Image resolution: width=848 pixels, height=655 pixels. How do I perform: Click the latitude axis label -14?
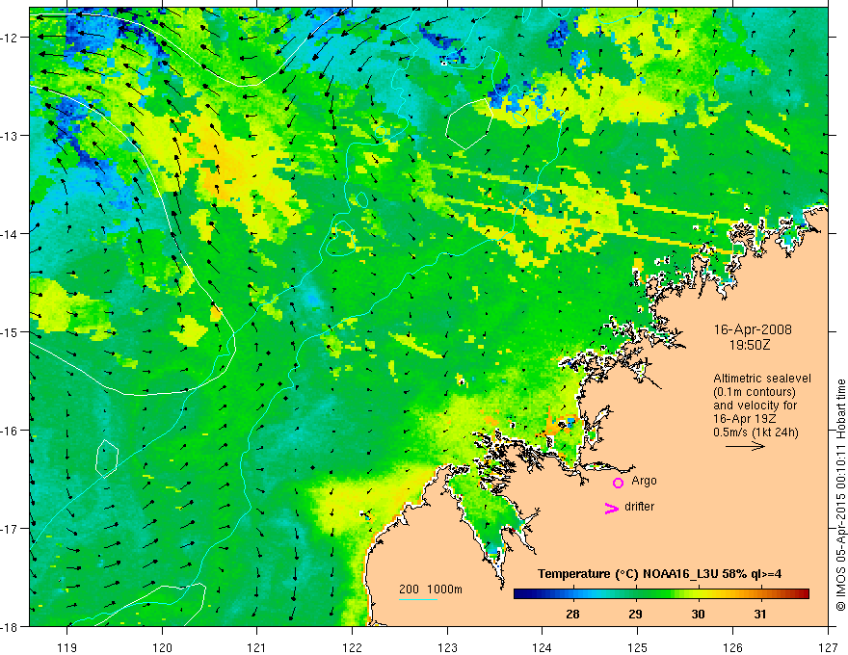(x=10, y=234)
